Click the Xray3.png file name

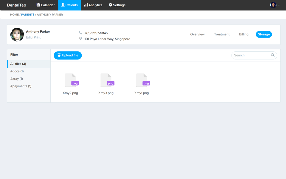[106, 93]
